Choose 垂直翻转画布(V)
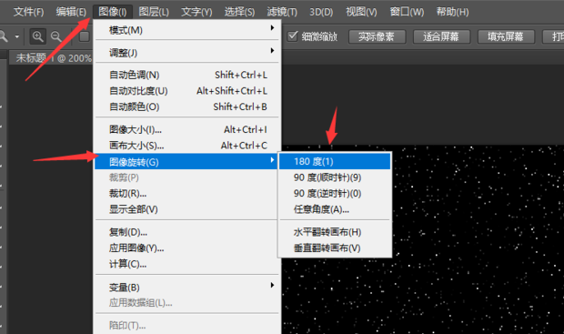The width and height of the screenshot is (564, 334). [335, 248]
